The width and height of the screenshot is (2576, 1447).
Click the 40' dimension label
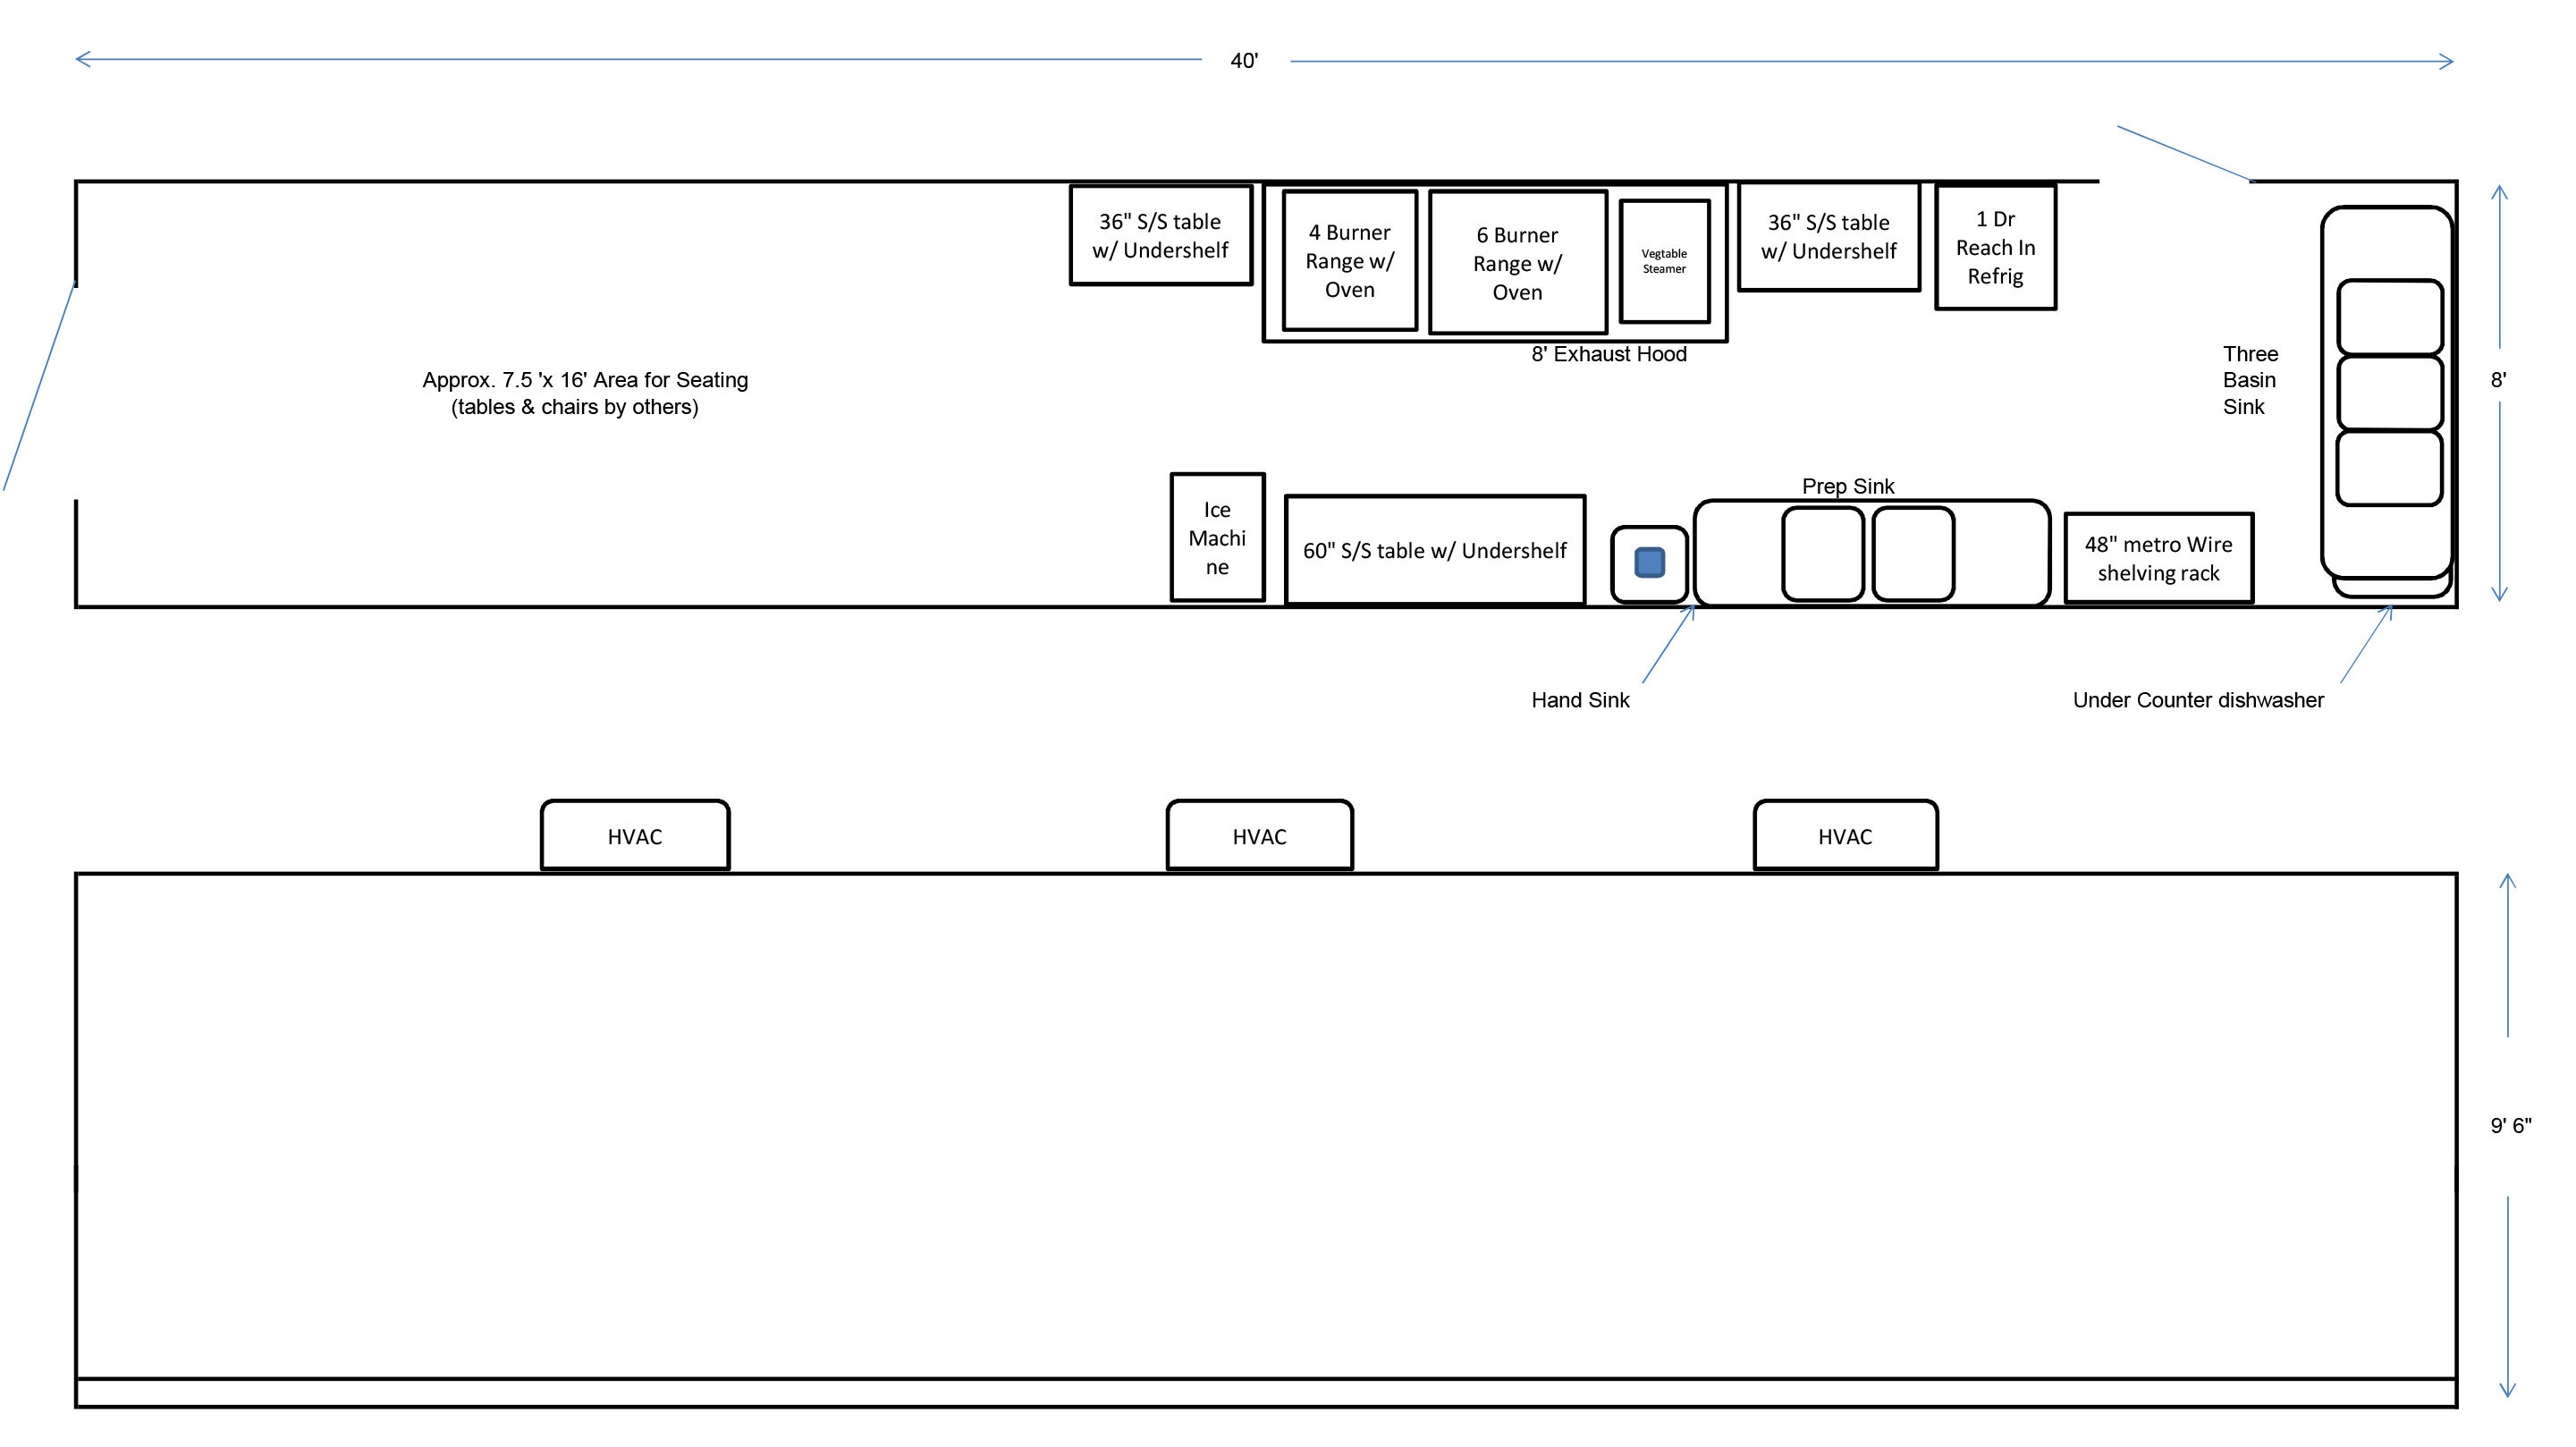coord(1244,61)
